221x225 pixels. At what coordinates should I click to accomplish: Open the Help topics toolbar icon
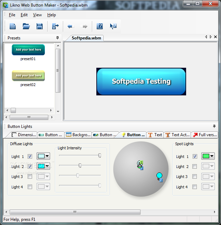[x=100, y=26]
